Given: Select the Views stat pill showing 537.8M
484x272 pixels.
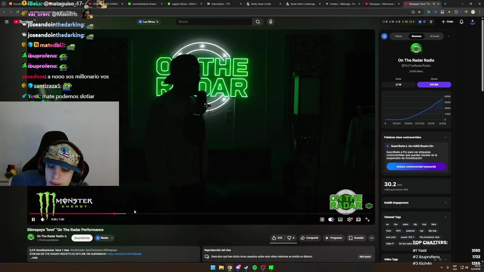Looking at the screenshot, I should pos(434,85).
